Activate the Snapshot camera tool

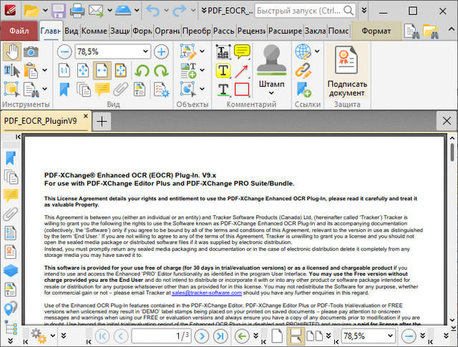[31, 52]
